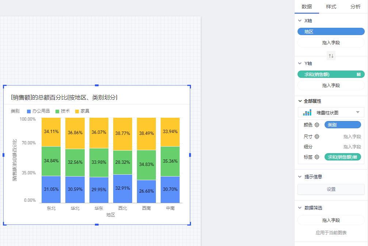
Task: Open the 堆叠柱状图 chart type dropdown
Action: [x=357, y=112]
